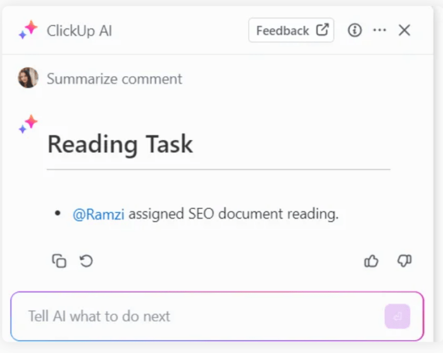This screenshot has height=353, width=443.
Task: Click the ClickUp AI panel title
Action: (x=79, y=30)
